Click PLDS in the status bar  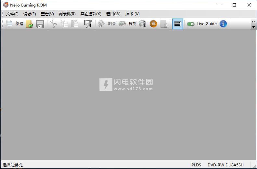(196, 165)
